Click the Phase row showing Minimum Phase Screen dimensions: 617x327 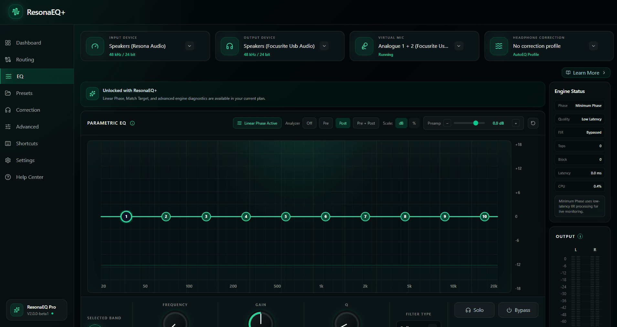pos(580,106)
